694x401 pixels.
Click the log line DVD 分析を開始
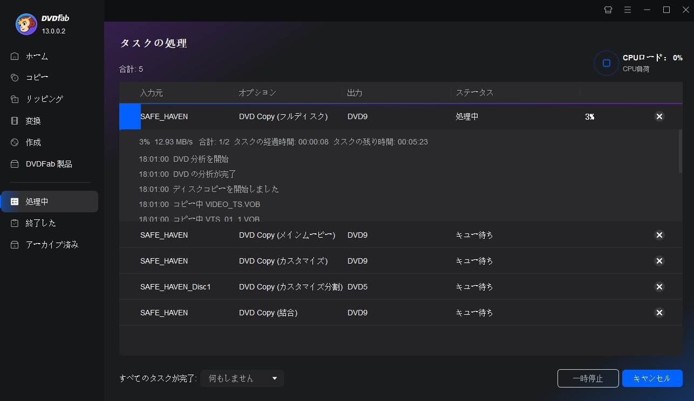[183, 159]
